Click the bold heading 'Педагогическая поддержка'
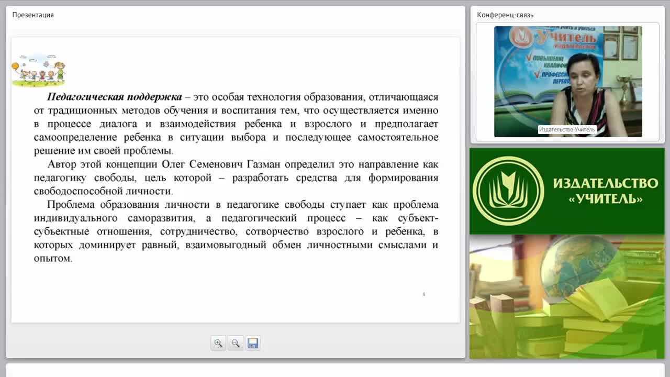This screenshot has height=377, width=670. [x=115, y=97]
